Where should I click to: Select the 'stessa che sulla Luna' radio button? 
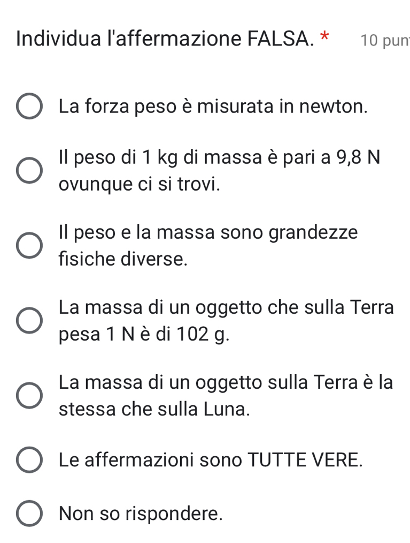[29, 396]
